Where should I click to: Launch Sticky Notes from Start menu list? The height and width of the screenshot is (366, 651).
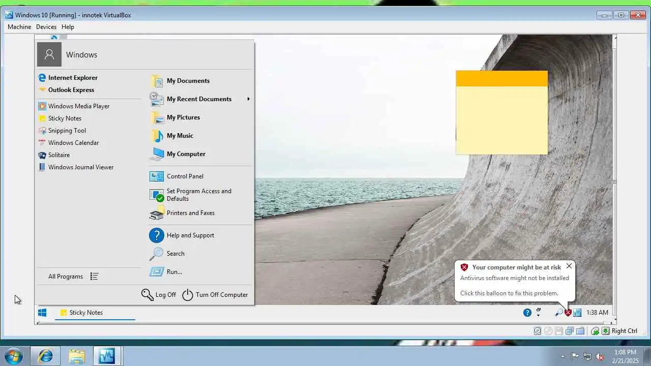60,118
